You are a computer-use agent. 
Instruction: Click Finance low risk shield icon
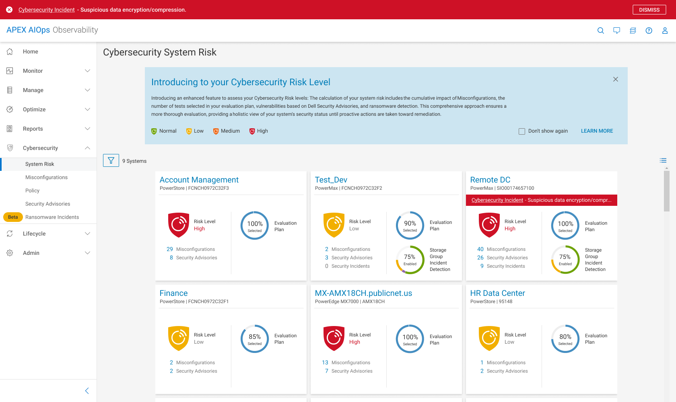click(179, 338)
